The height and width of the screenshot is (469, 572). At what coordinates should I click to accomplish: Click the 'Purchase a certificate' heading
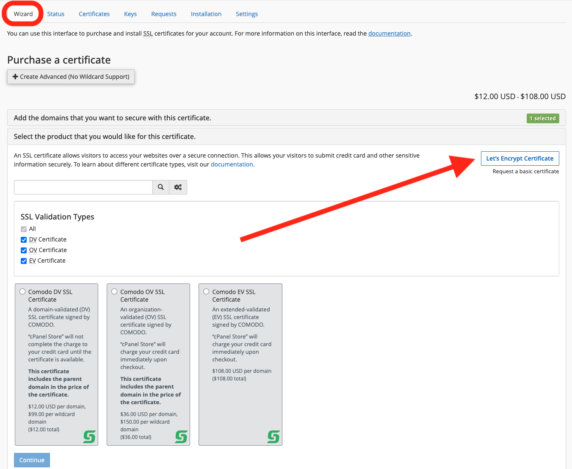(x=59, y=60)
